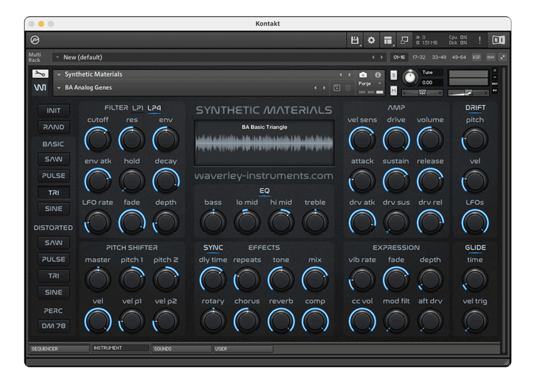Click the window resize grip corner
This screenshot has width=534, height=383.
click(507, 363)
